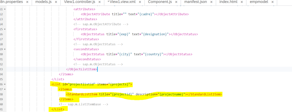This screenshot has width=292, height=112.
Task: Close the *View1.view.xml tab
Action: pyautogui.click(x=139, y=2)
